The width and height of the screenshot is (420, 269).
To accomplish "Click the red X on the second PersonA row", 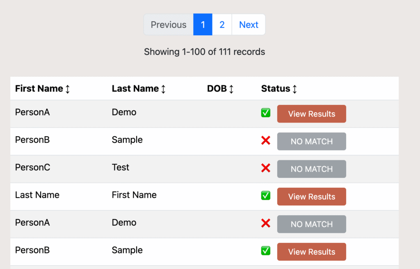I will (x=265, y=223).
